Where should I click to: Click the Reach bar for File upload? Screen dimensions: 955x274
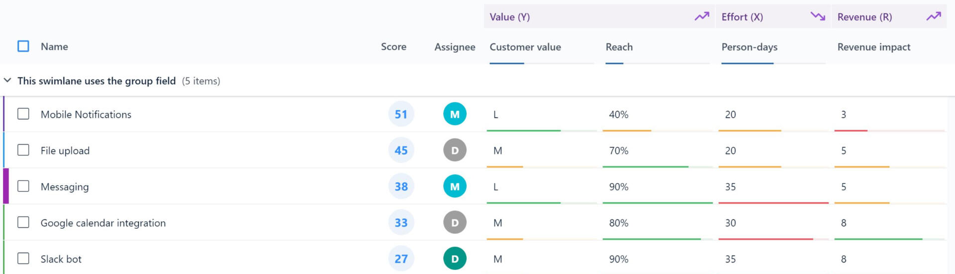(645, 167)
